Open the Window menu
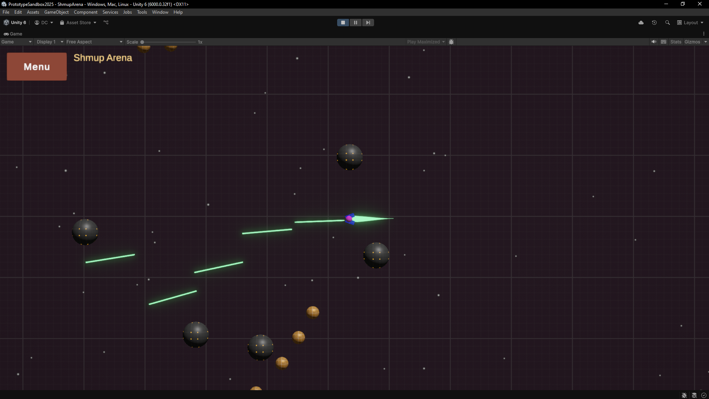709x399 pixels. click(x=160, y=12)
